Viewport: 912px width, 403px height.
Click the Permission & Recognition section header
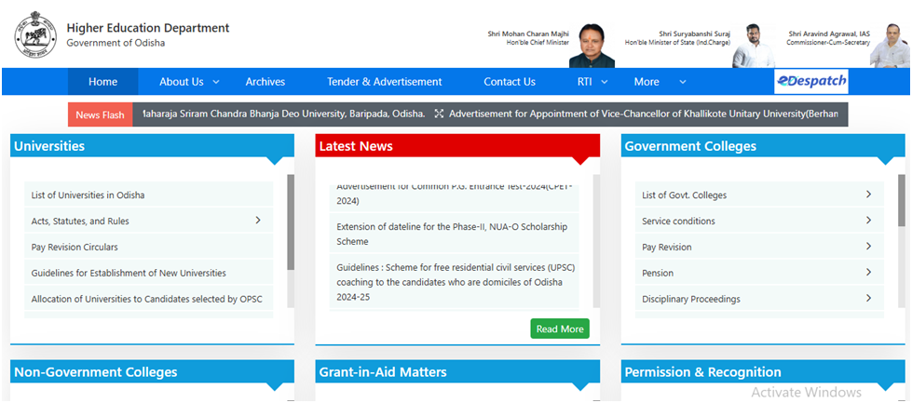pyautogui.click(x=763, y=371)
